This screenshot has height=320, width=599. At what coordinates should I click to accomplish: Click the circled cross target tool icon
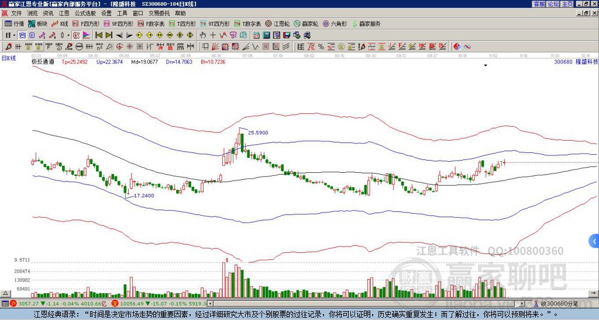click(119, 47)
